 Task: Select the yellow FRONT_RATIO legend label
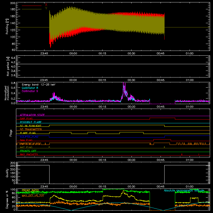[x=30, y=190]
